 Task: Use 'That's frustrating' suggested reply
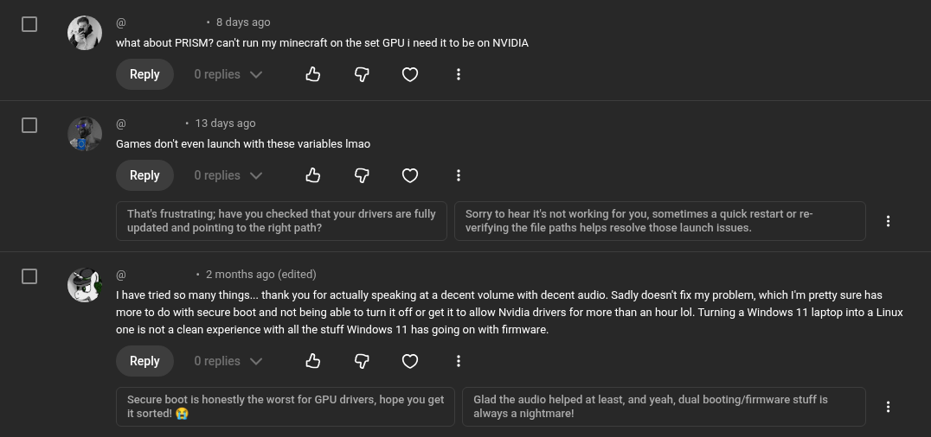coord(281,221)
